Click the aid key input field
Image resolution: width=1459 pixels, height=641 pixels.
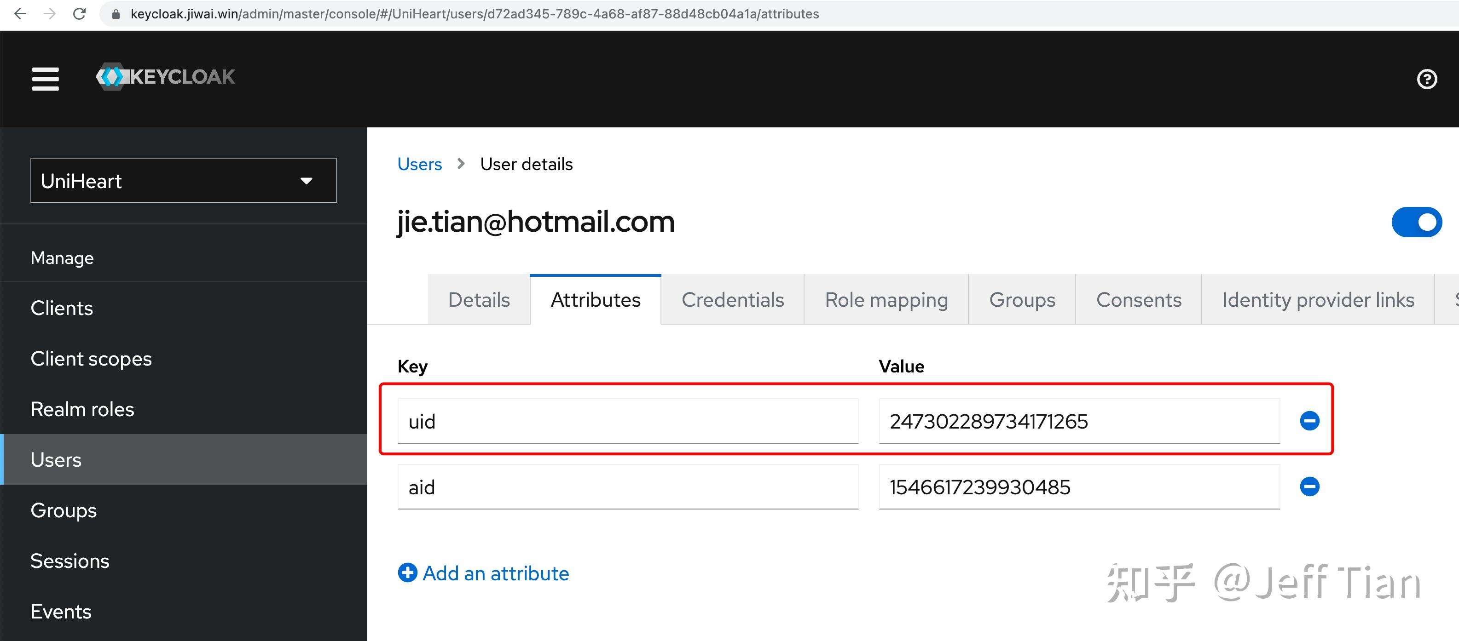tap(627, 487)
